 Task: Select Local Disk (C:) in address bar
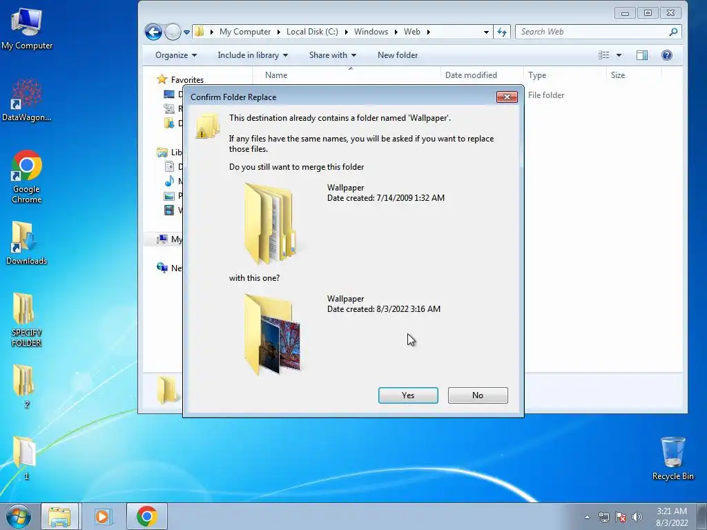[312, 32]
